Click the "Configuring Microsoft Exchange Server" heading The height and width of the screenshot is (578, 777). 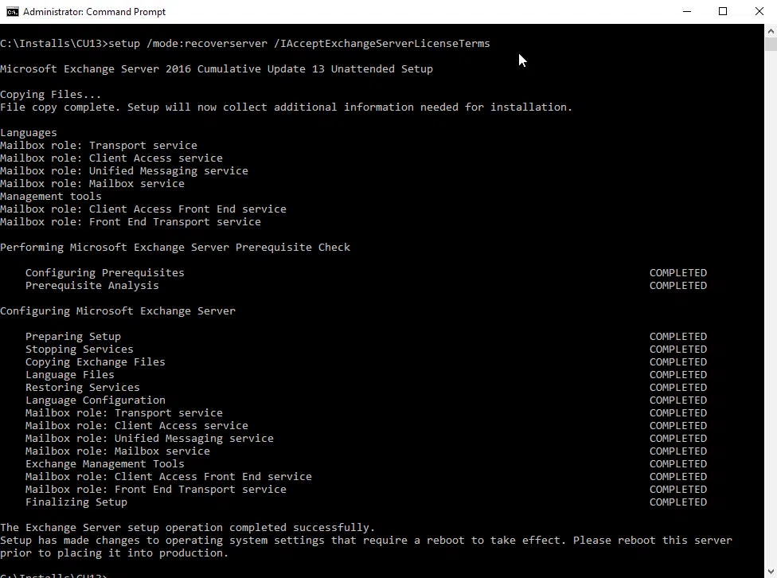click(118, 310)
